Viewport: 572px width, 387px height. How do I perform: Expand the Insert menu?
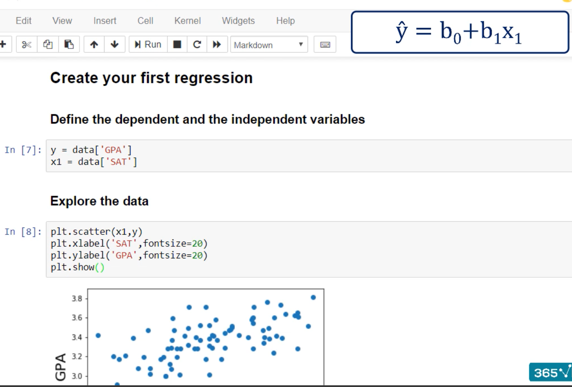click(x=105, y=21)
